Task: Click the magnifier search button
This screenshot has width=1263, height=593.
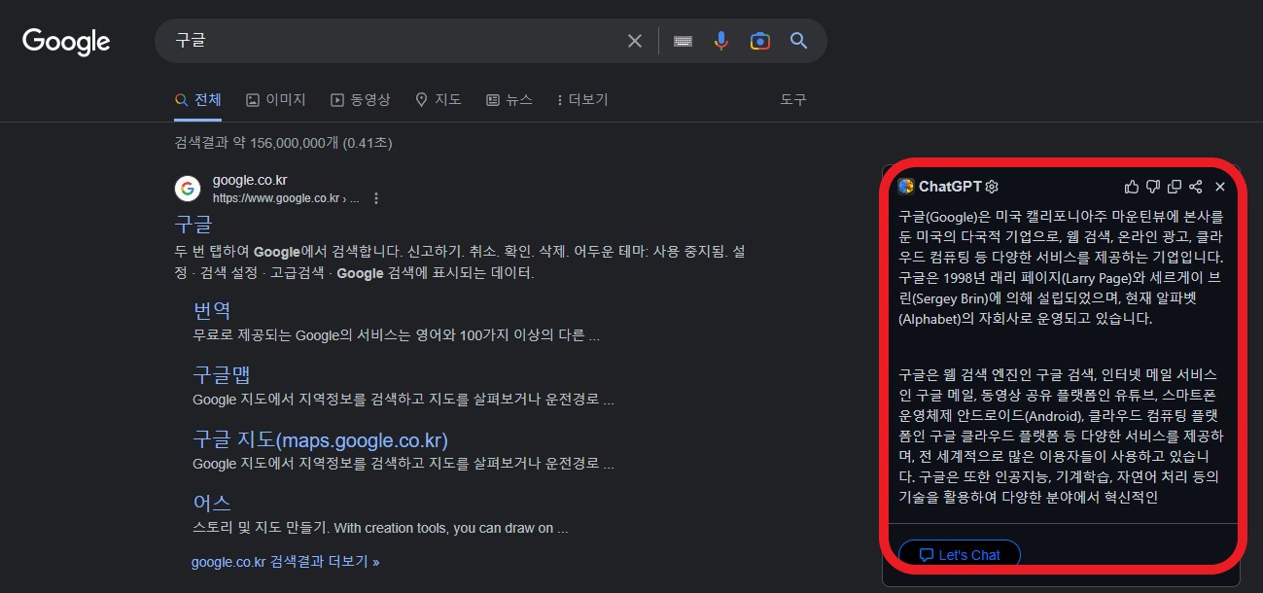Action: pos(799,41)
